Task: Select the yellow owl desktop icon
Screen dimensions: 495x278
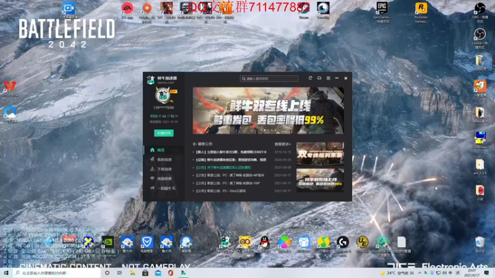Action: (x=245, y=244)
